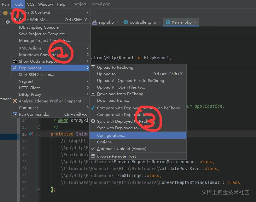Choose Compare with Deployed to... entry
The height and width of the screenshot is (202, 256).
(x=138, y=114)
